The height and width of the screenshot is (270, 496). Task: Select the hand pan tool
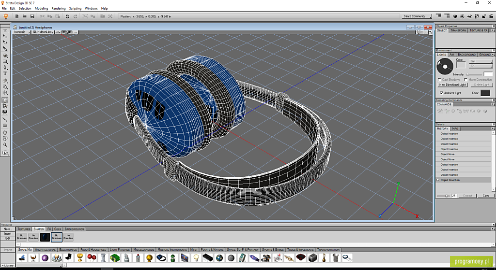[x=5, y=132]
